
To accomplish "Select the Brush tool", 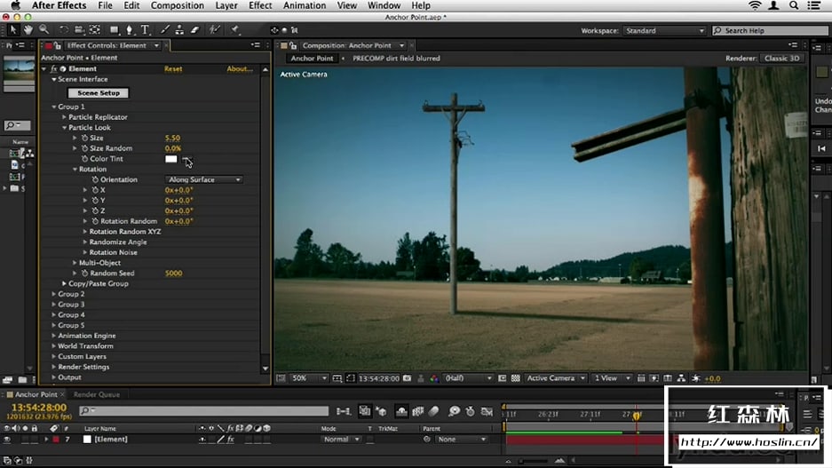I will [x=165, y=30].
